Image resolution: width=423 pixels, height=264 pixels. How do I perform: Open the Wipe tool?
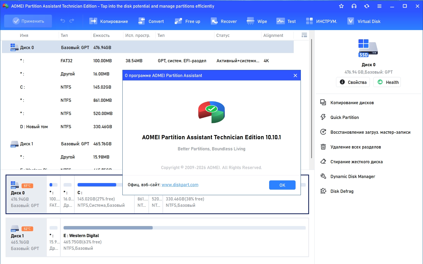[257, 21]
